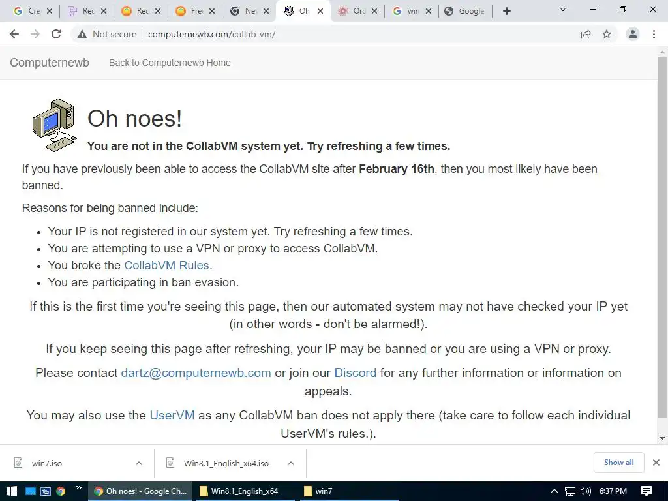Close the 'Orc' tab
This screenshot has height=501, width=668.
(x=374, y=12)
